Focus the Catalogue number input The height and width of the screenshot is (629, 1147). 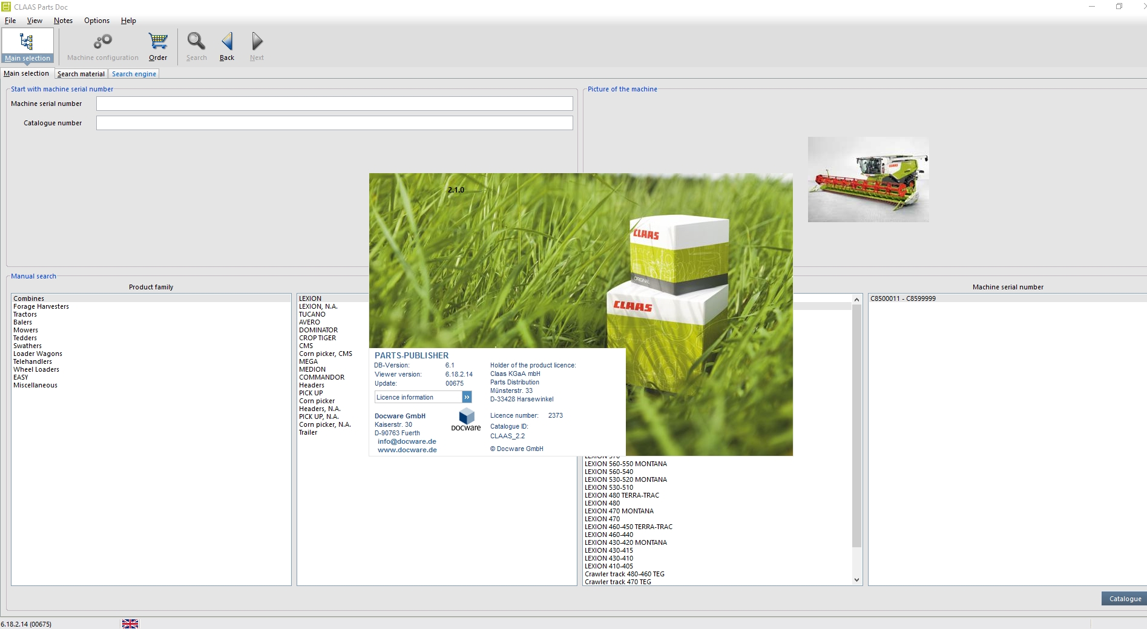334,123
